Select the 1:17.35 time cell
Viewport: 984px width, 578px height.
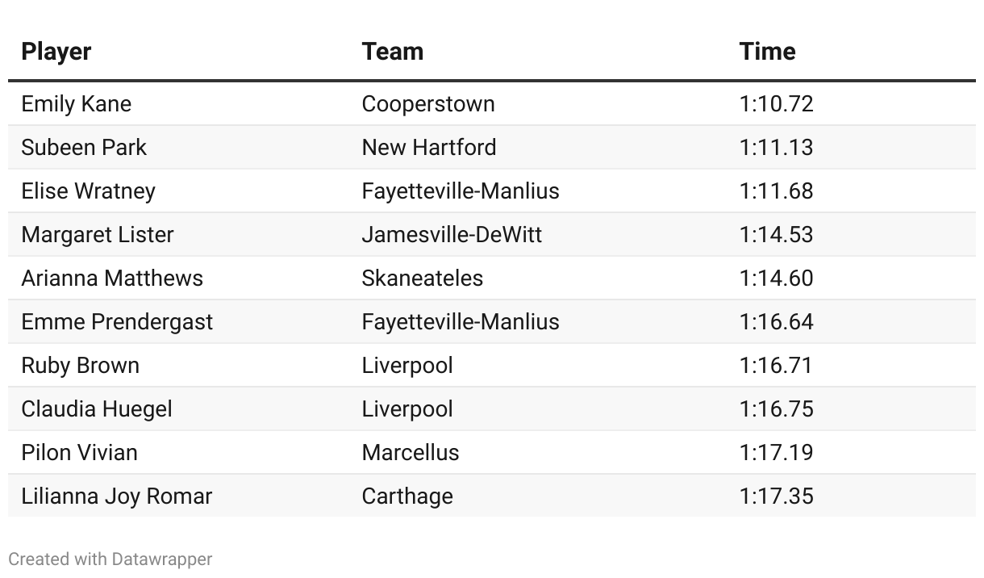776,496
